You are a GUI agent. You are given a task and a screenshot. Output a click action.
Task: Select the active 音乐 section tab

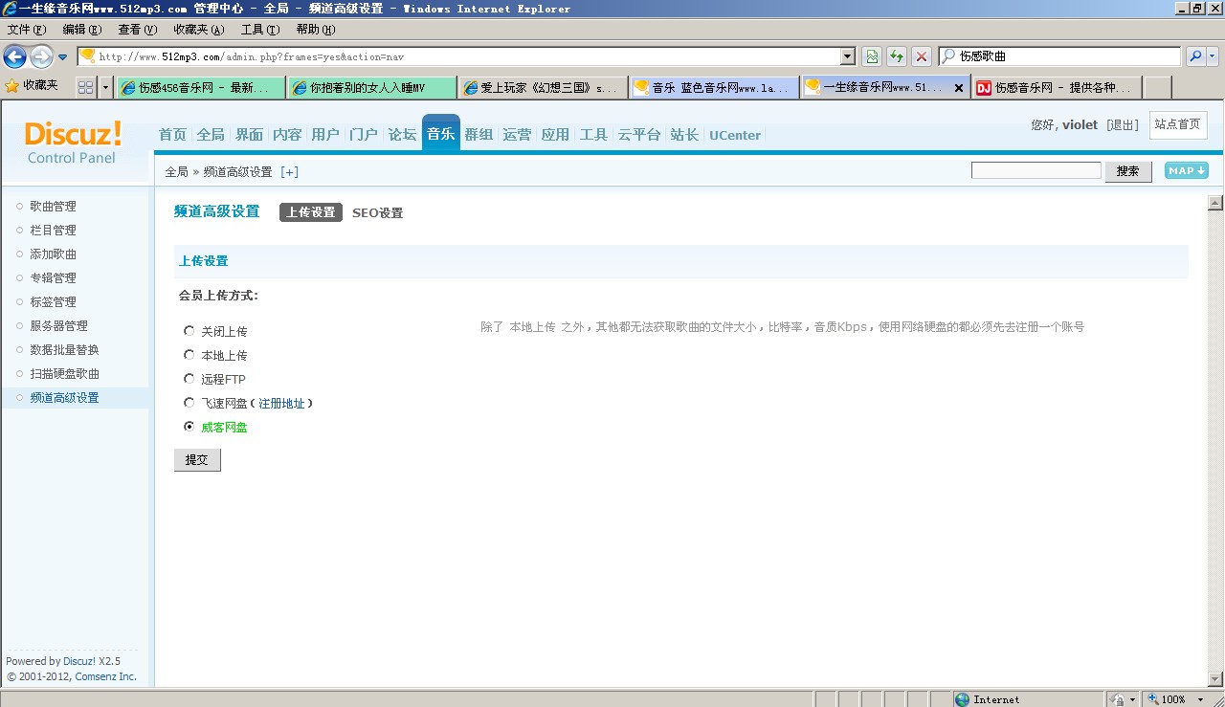(x=441, y=134)
